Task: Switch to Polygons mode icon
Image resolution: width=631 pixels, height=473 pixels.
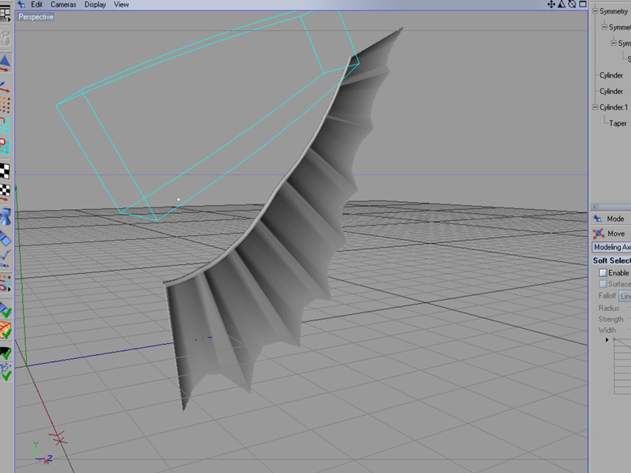Action: click(x=5, y=146)
